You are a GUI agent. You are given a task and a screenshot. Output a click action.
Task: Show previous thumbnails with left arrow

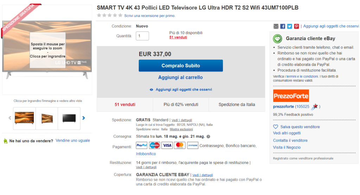(x=10, y=118)
